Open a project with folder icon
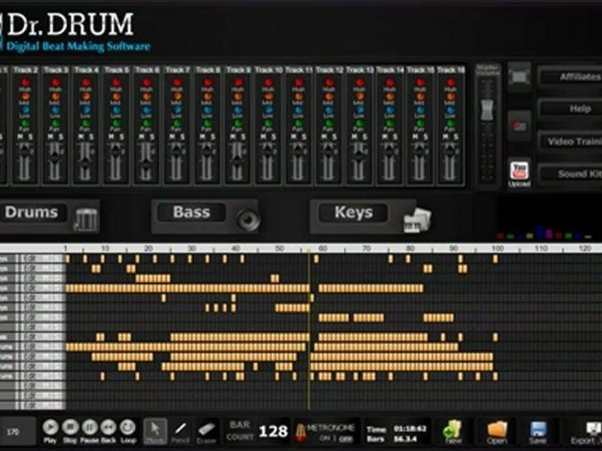The image size is (602, 451). (x=497, y=432)
